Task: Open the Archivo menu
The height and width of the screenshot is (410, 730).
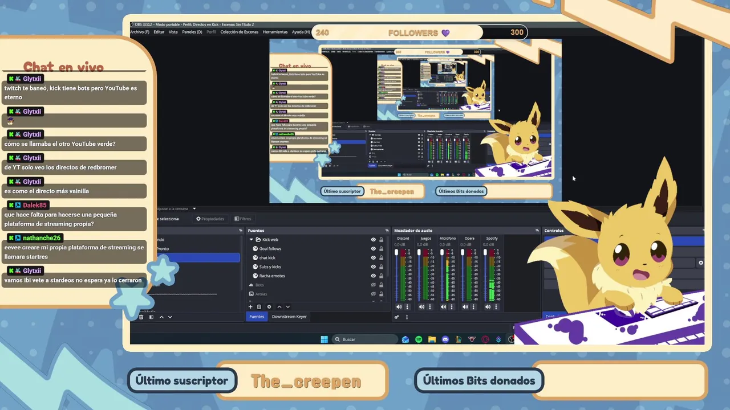Action: [x=140, y=32]
